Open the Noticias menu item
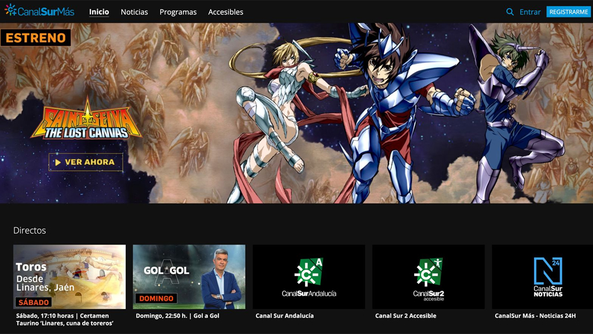The height and width of the screenshot is (334, 593). pyautogui.click(x=134, y=12)
